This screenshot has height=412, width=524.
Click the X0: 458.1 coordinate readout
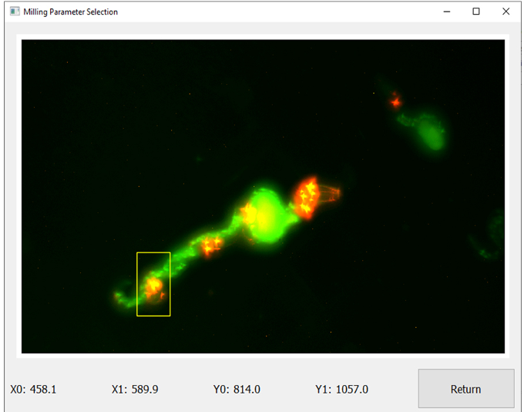(x=33, y=390)
